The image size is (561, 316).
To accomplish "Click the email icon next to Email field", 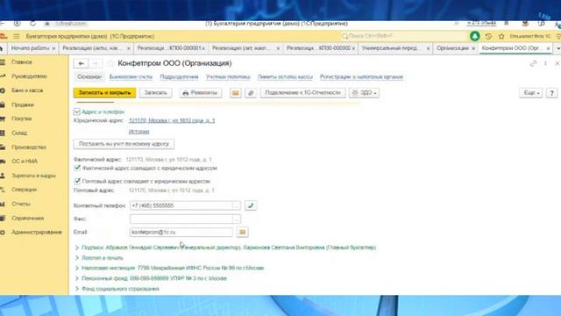I will (242, 232).
